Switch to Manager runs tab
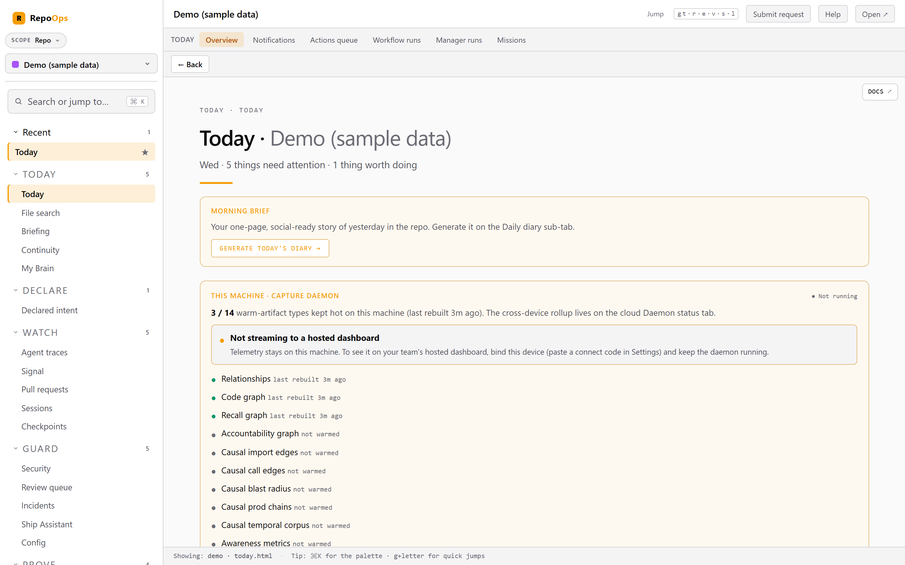 pos(459,40)
